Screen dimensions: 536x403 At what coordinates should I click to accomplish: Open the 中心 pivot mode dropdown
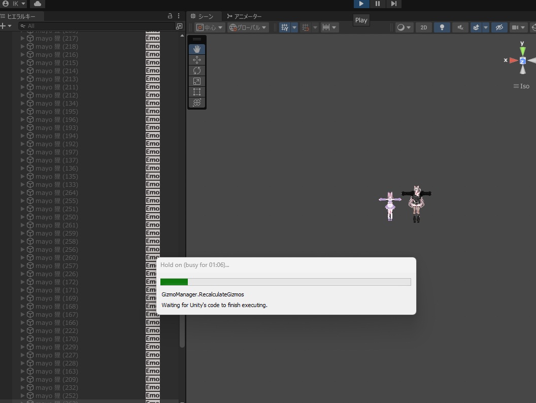coord(210,27)
